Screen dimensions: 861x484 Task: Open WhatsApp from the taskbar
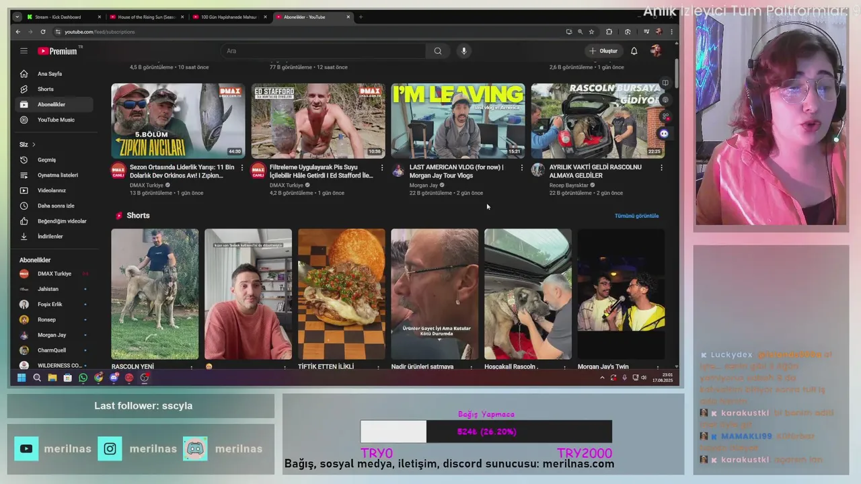83,378
